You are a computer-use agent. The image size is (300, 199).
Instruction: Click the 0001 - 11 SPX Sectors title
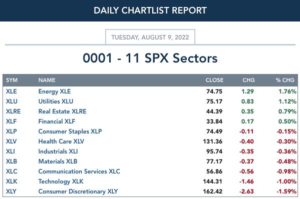click(150, 58)
